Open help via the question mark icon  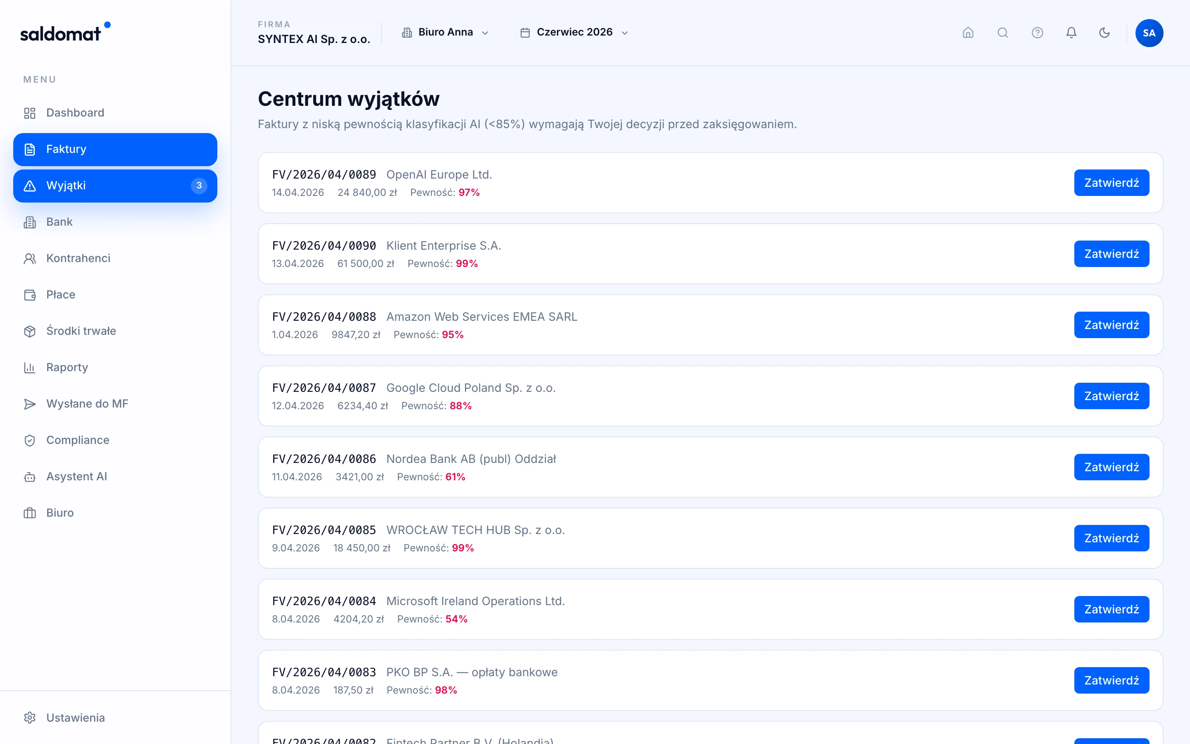(x=1037, y=33)
